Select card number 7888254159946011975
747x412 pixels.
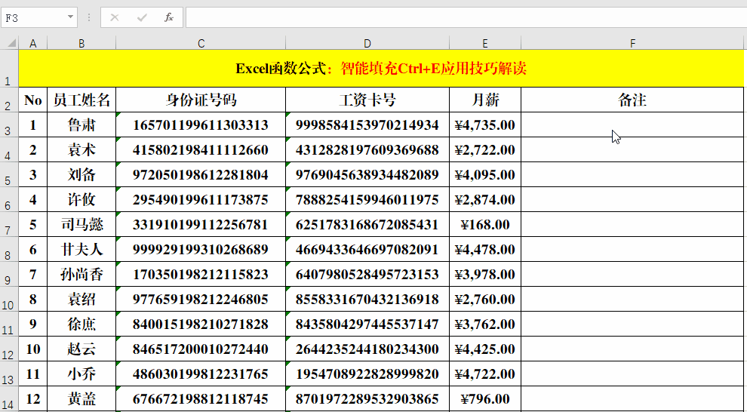367,199
